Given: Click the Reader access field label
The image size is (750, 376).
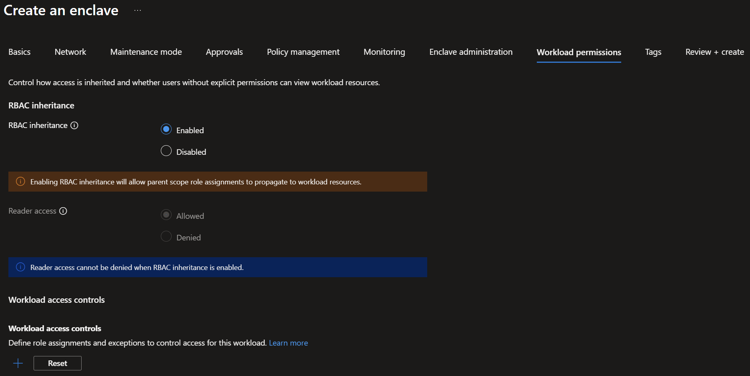Looking at the screenshot, I should coord(32,211).
